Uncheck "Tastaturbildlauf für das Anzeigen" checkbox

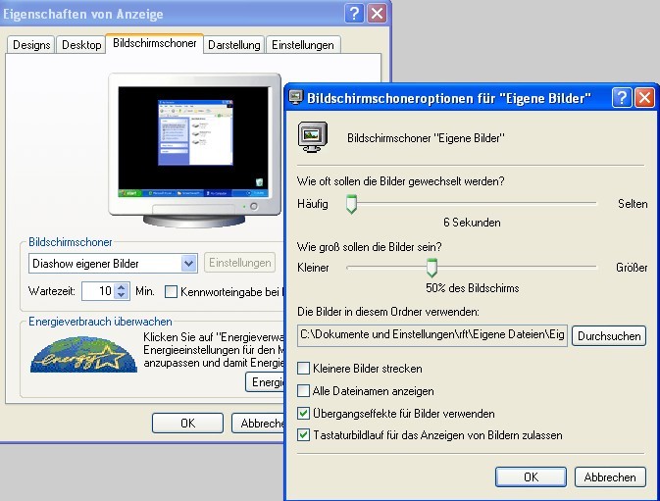[x=303, y=434]
